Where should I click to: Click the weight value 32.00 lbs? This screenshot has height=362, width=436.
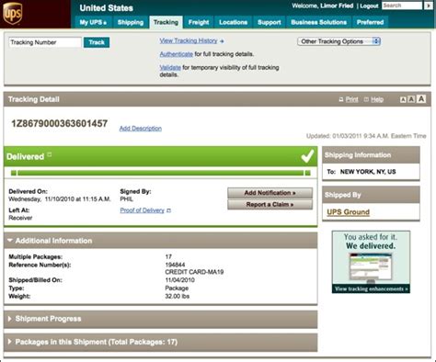click(x=177, y=296)
